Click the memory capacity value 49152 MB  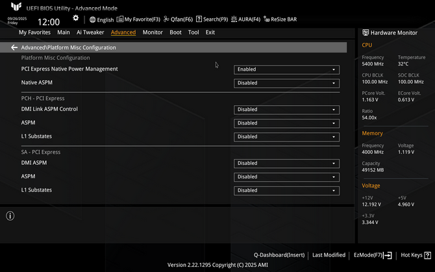[x=373, y=170]
